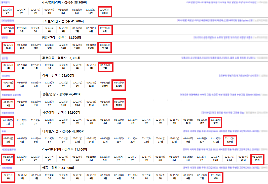Select the 02-12(목) 98위 rank cell
This screenshot has height=184, width=268.
pos(215,121)
